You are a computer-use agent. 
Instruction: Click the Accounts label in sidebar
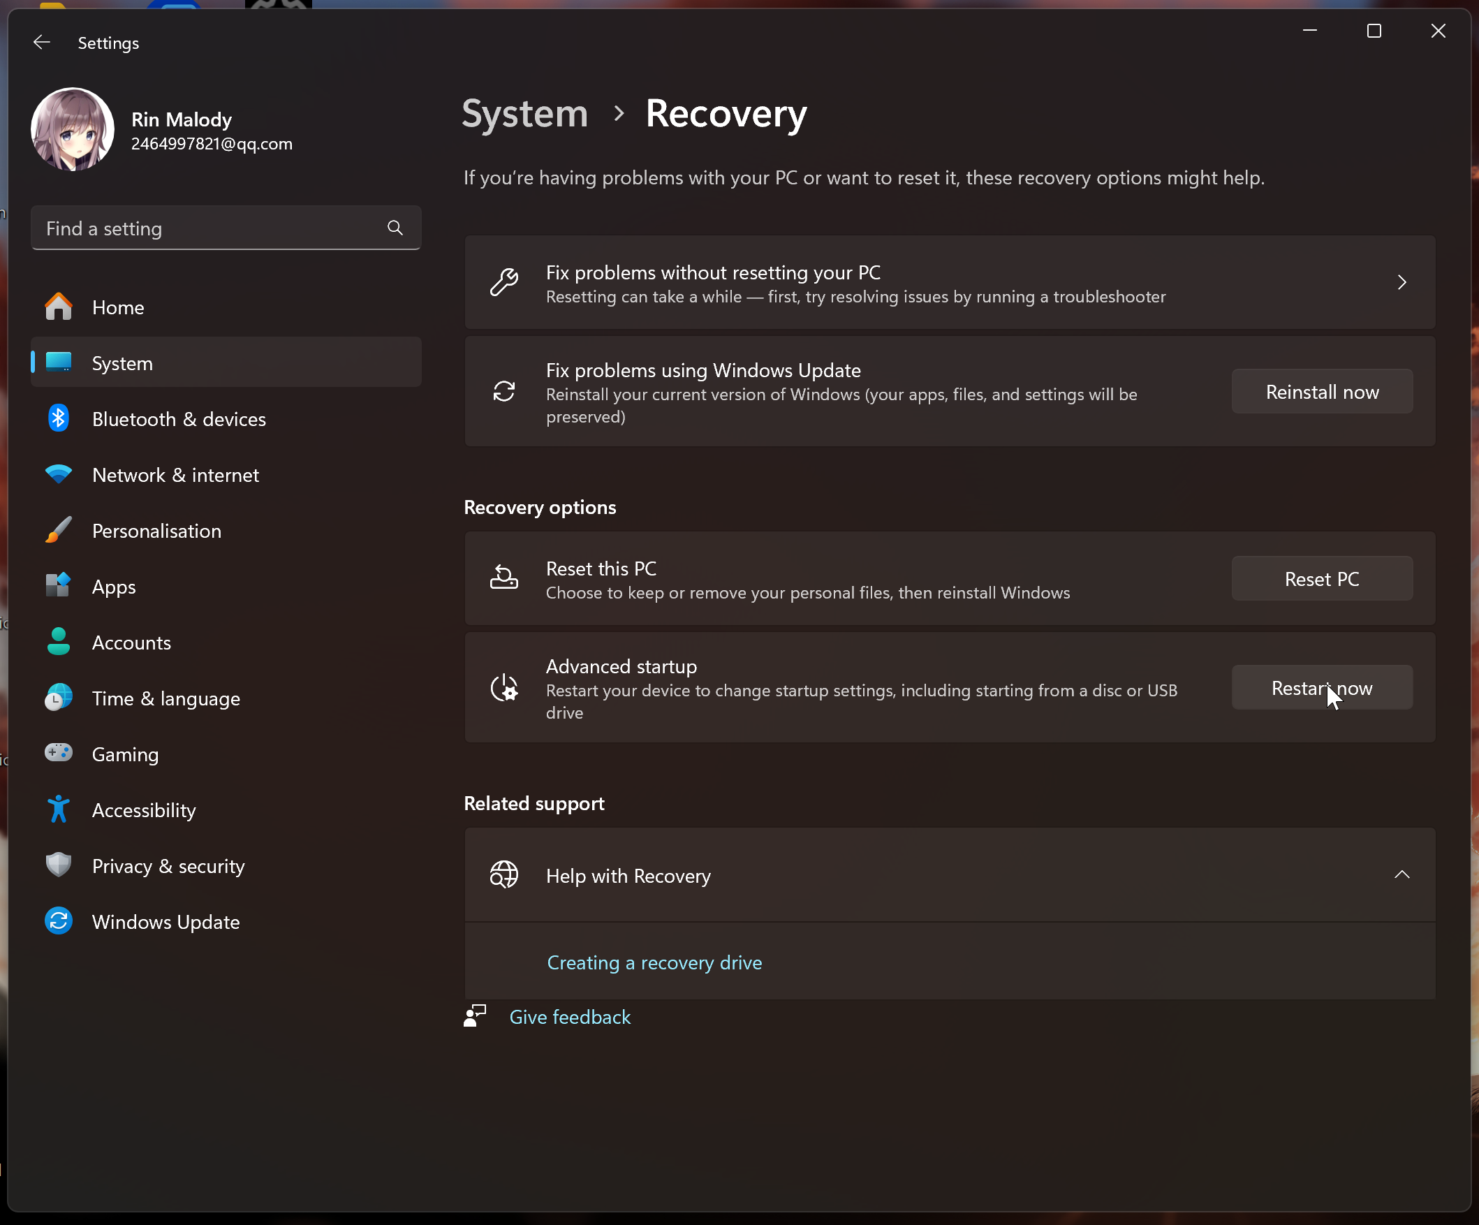point(132,642)
